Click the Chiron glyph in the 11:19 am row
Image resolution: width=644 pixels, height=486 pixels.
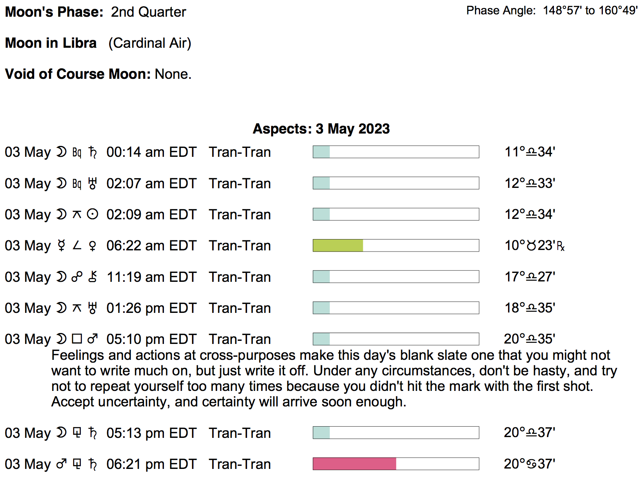[x=92, y=277]
